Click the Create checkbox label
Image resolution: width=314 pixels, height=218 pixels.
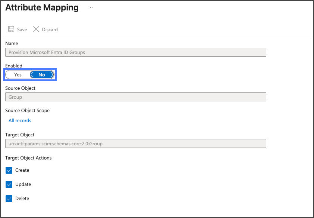[x=22, y=170]
